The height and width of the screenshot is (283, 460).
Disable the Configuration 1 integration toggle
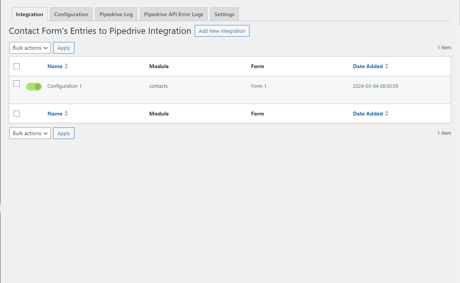pyautogui.click(x=34, y=86)
